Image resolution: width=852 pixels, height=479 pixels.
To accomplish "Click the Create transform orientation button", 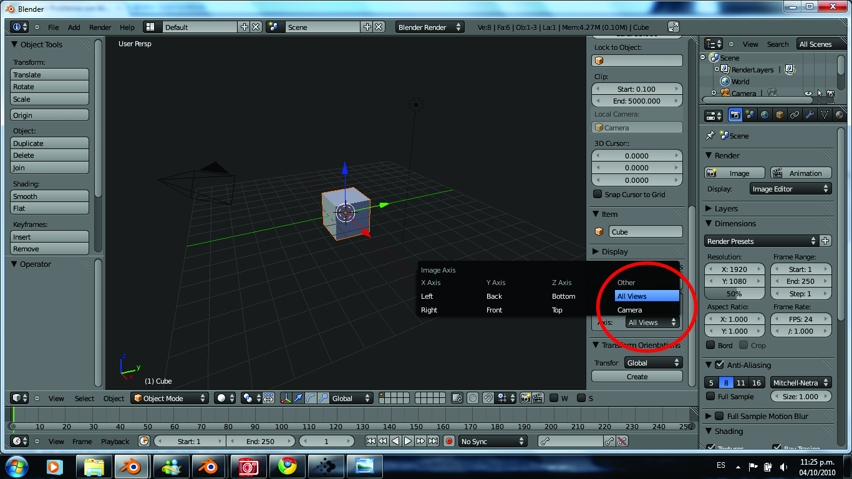I will click(637, 376).
